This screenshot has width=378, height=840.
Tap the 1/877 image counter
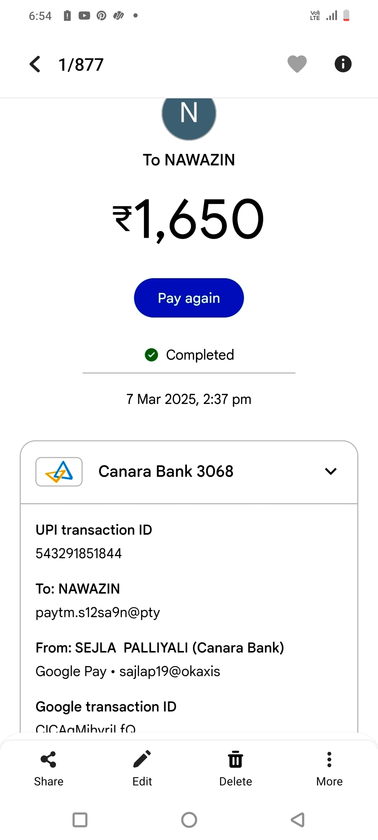click(81, 65)
